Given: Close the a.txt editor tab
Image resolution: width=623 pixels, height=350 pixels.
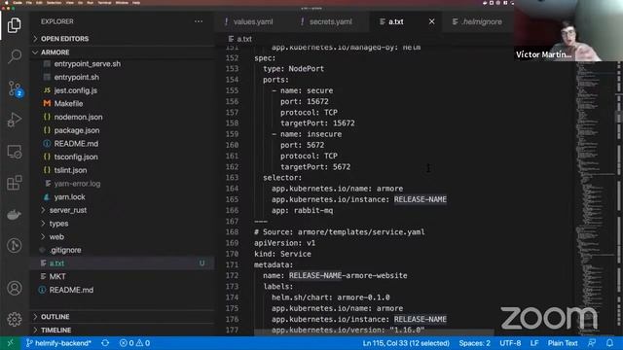Looking at the screenshot, I should click(431, 21).
